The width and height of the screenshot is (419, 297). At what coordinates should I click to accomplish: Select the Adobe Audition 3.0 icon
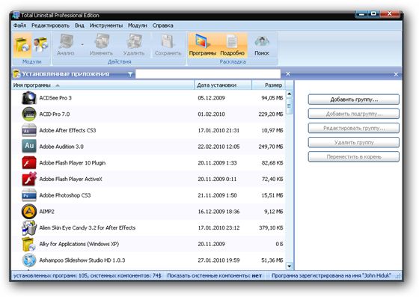(x=29, y=147)
